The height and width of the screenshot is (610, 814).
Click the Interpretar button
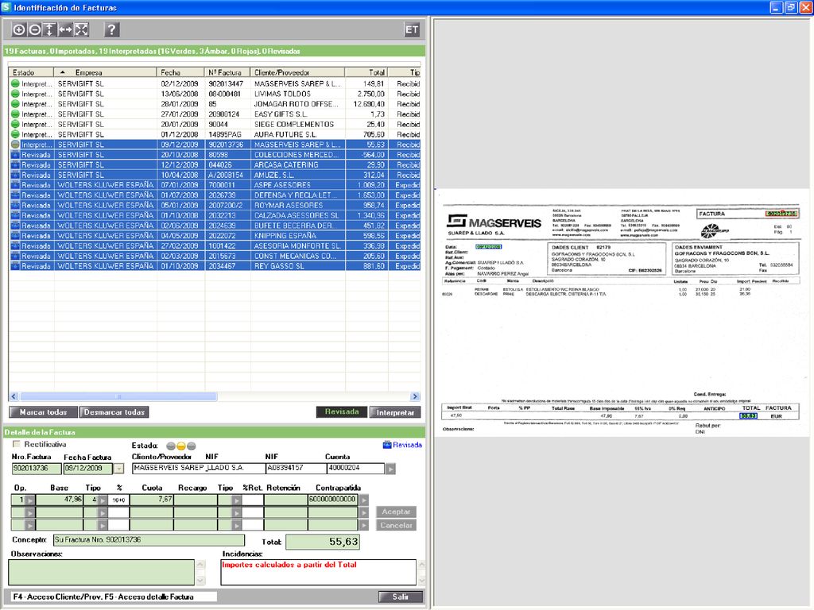tap(395, 412)
